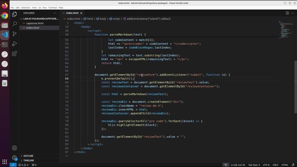Screen dimensions: 297x167
Task: Collapse the LAB-03-VULNSANDCAPSTONE folder
Action: (x=39, y=19)
